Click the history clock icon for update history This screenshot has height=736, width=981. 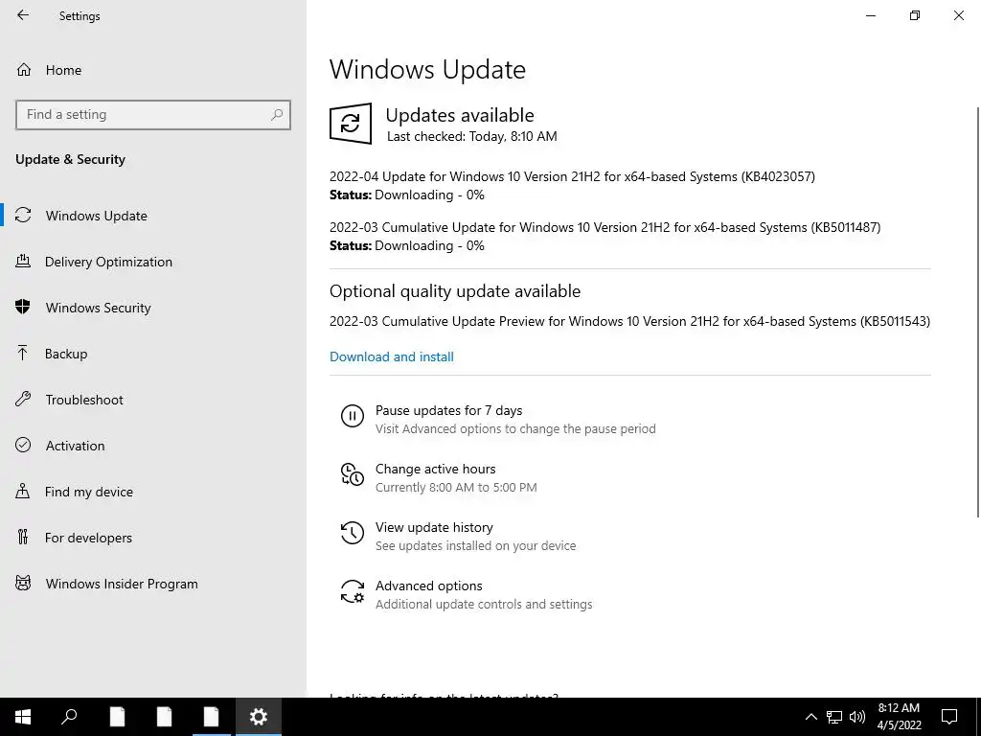pyautogui.click(x=353, y=533)
